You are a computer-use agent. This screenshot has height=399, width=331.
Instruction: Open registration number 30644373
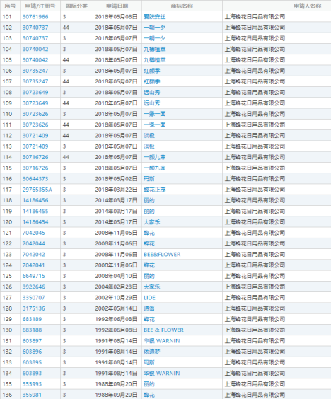pos(35,179)
